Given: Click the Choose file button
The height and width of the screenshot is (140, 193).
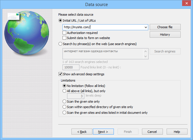Looking at the screenshot, I should click(x=165, y=27).
